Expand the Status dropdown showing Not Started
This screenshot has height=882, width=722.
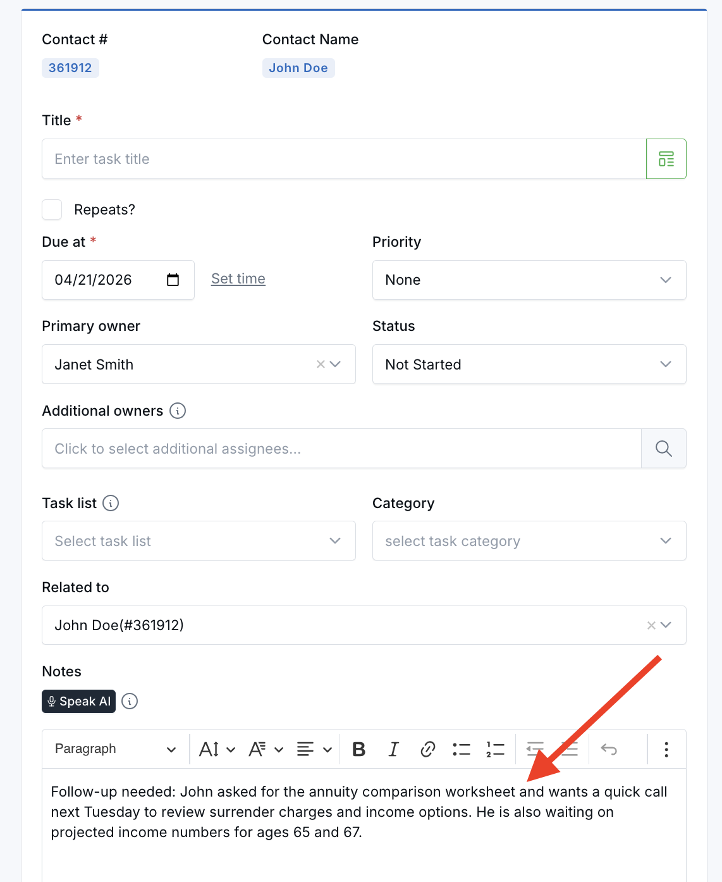pyautogui.click(x=665, y=364)
